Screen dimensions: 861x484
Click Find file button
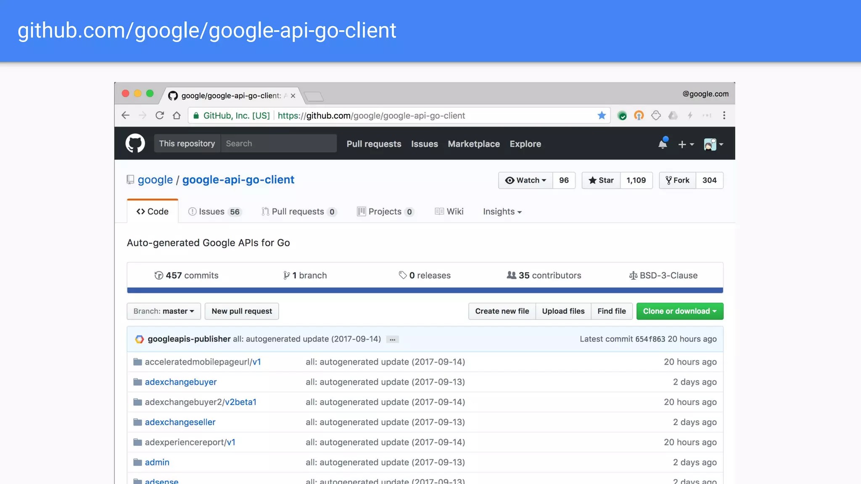(612, 311)
